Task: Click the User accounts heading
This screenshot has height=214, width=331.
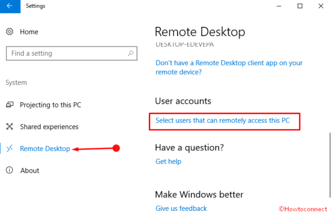Action: [183, 101]
